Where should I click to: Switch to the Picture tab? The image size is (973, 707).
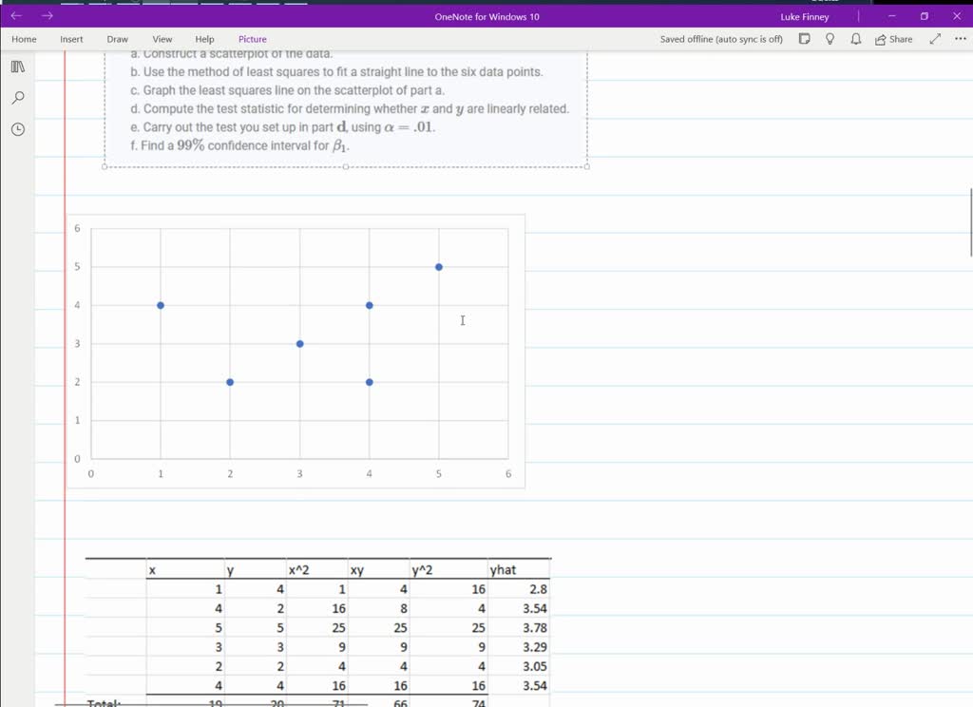coord(253,39)
